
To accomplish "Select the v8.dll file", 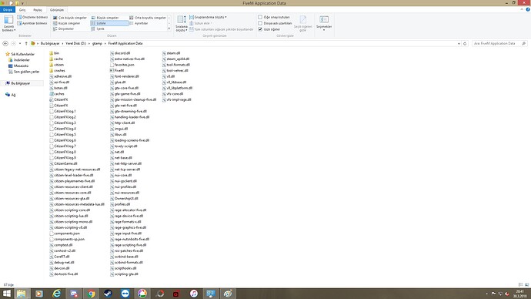I will coord(169,76).
